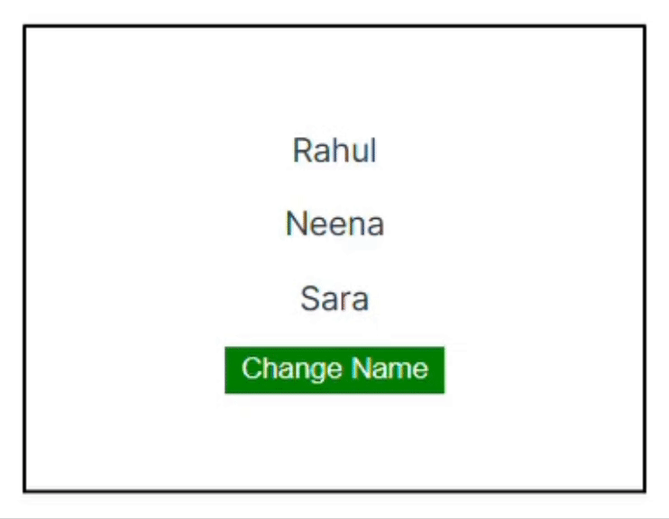Screen dimensions: 669x519
Task: Click blank area below the Change Name button
Action: point(334,442)
